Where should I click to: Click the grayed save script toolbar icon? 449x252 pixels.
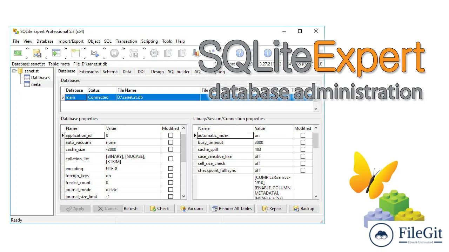coord(134,53)
